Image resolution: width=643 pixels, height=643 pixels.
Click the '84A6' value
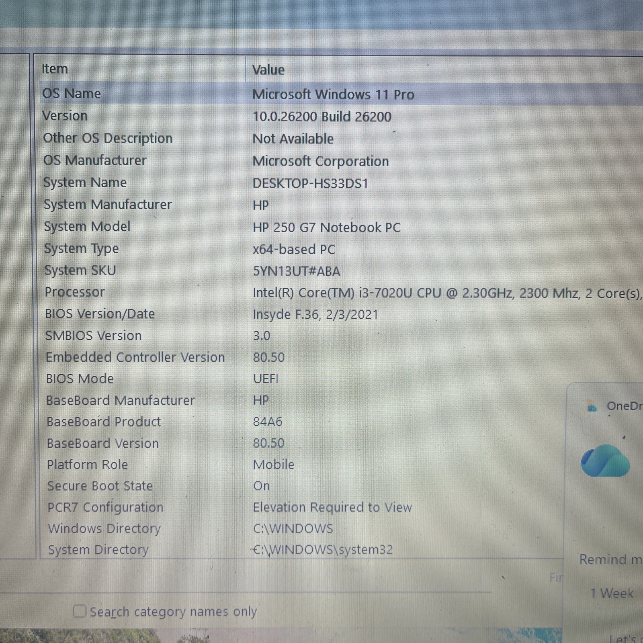268,422
